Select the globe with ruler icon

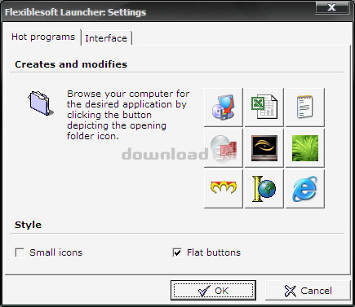click(264, 189)
